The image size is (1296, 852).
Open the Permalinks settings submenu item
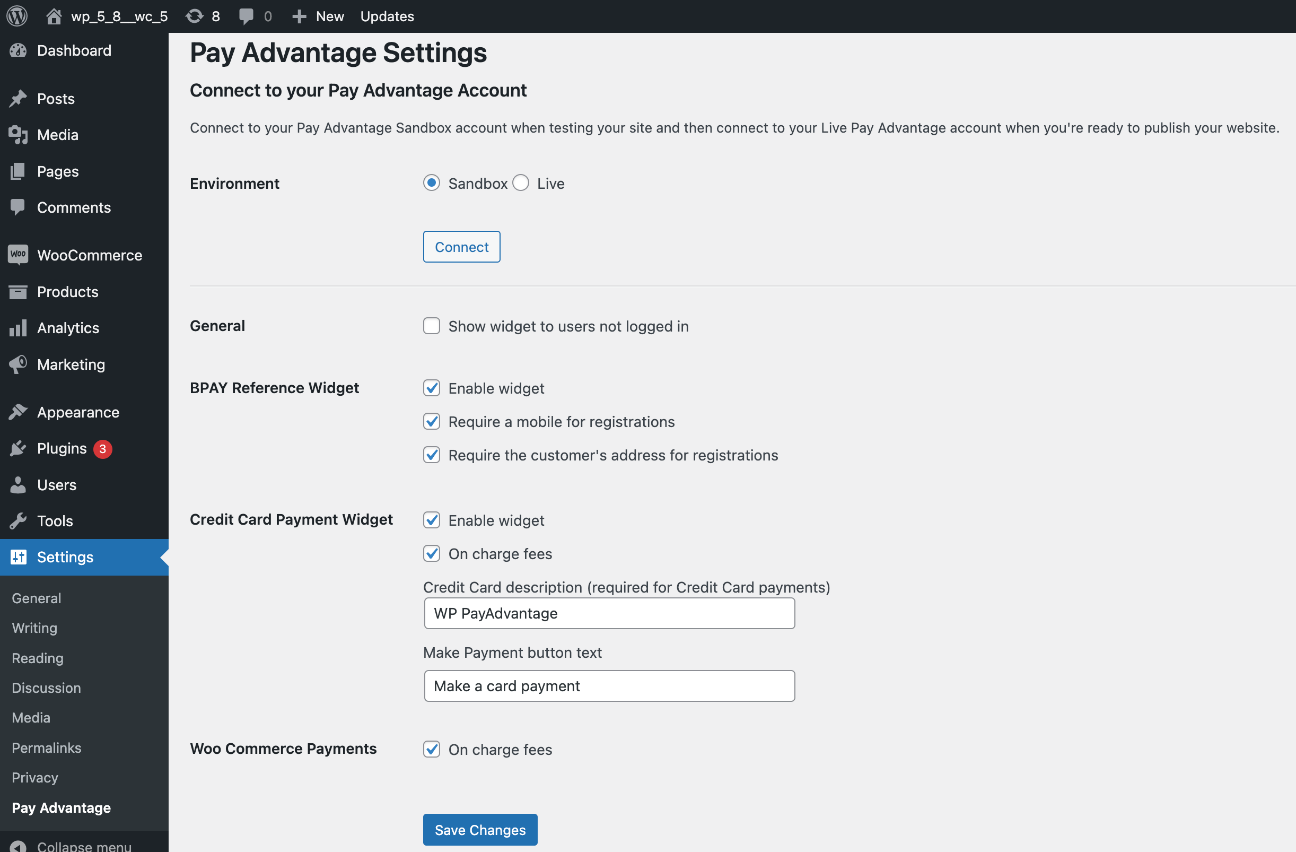coord(47,748)
